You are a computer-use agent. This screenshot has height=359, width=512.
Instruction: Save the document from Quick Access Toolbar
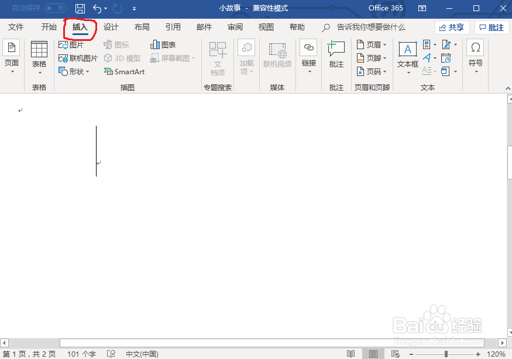[x=81, y=8]
